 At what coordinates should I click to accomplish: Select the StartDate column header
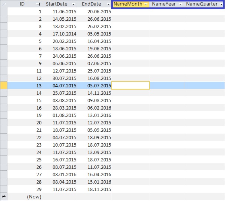[60, 4]
